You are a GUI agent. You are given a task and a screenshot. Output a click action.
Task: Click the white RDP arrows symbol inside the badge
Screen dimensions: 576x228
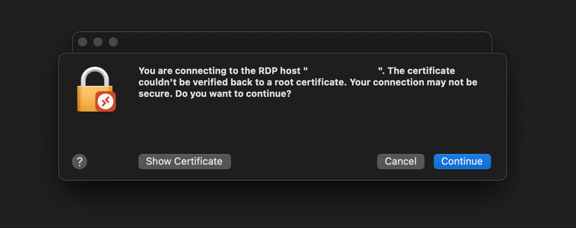click(105, 101)
